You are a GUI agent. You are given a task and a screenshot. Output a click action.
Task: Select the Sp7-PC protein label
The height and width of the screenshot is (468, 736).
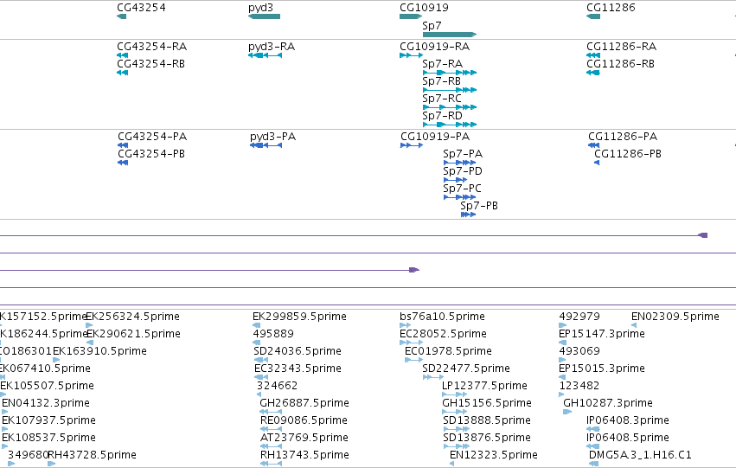pos(462,189)
